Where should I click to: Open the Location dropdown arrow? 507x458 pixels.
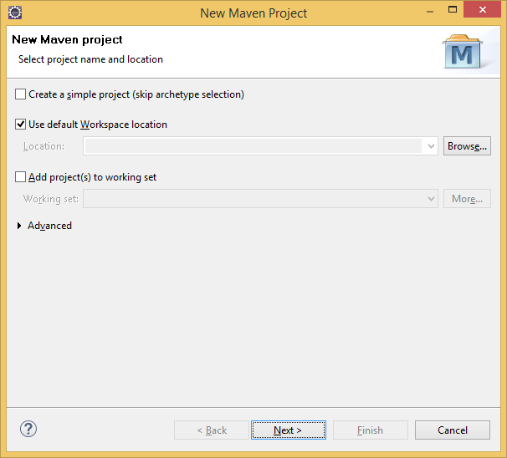(x=431, y=146)
